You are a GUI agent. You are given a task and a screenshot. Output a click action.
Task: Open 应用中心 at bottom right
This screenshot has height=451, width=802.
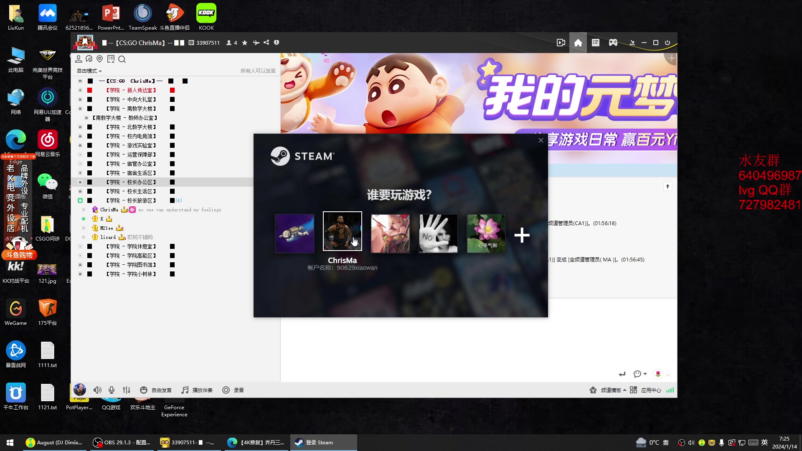click(x=650, y=390)
